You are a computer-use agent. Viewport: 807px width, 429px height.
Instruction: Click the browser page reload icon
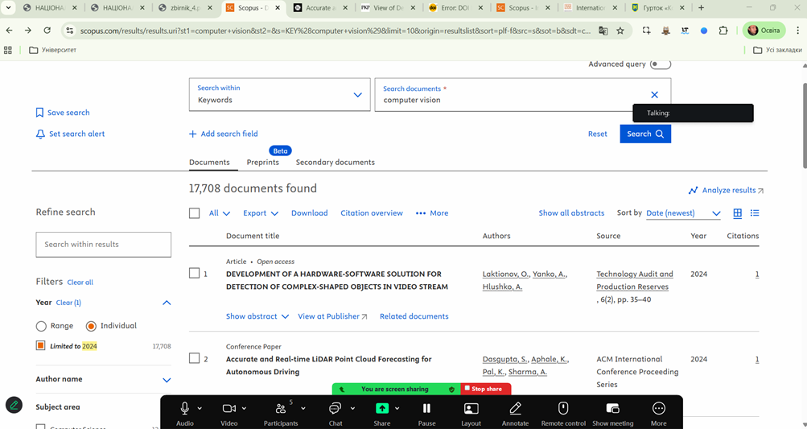[47, 31]
